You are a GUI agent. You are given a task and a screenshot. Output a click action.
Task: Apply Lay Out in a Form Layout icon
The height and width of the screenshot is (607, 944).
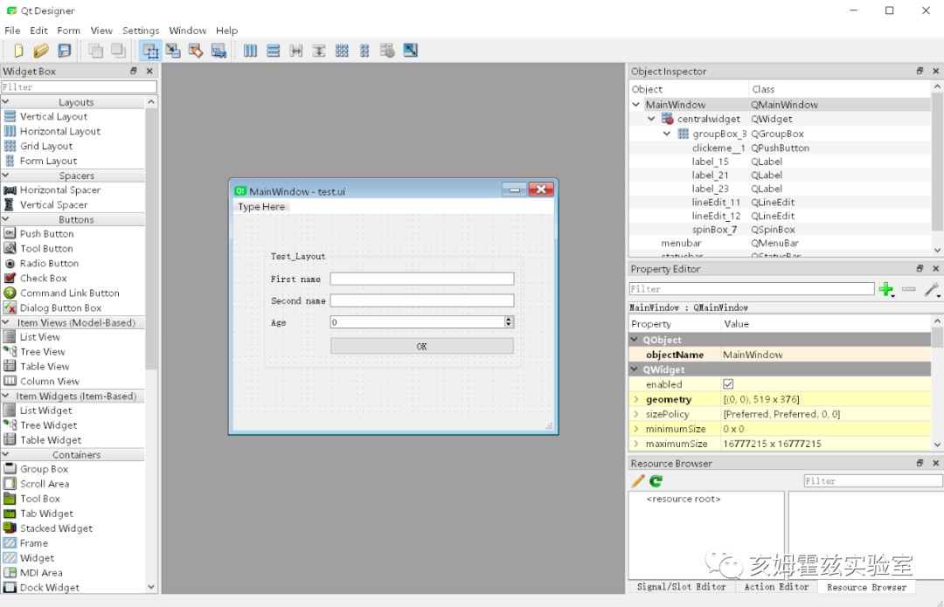tap(364, 51)
